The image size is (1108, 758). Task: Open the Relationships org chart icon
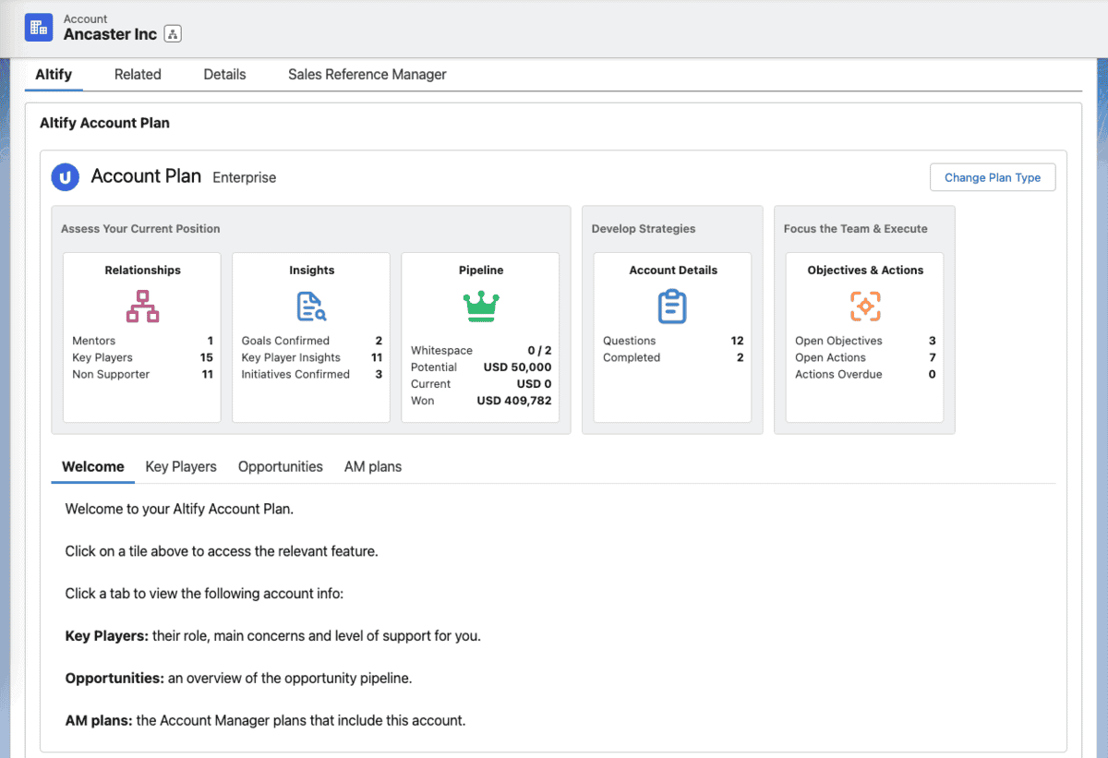click(142, 307)
